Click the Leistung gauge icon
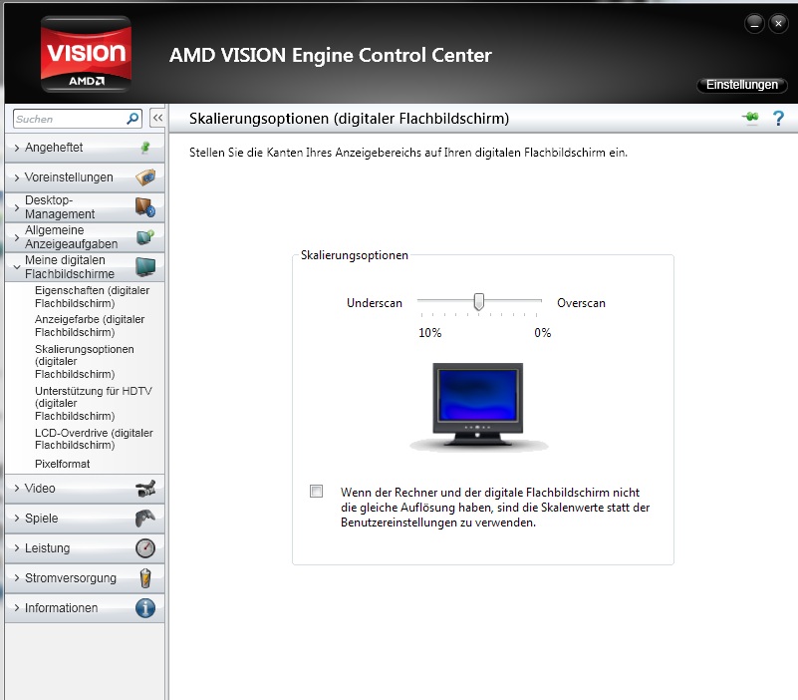This screenshot has height=700, width=798. tap(145, 548)
